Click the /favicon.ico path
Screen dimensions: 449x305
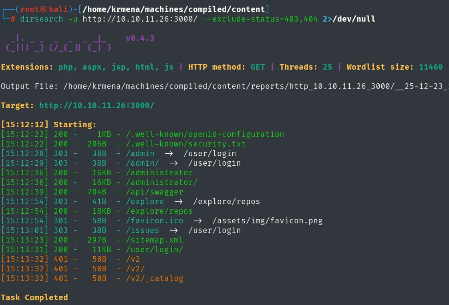[x=154, y=221]
